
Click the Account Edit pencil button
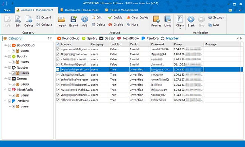coord(97,17)
